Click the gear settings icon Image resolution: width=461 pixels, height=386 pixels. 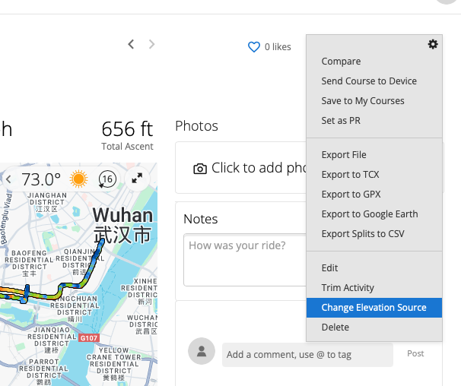(433, 44)
